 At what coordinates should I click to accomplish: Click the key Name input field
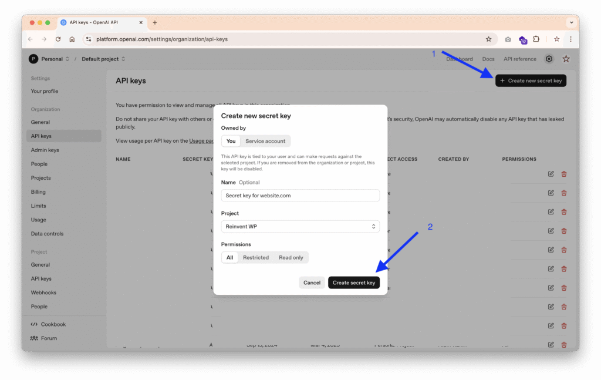tap(300, 196)
